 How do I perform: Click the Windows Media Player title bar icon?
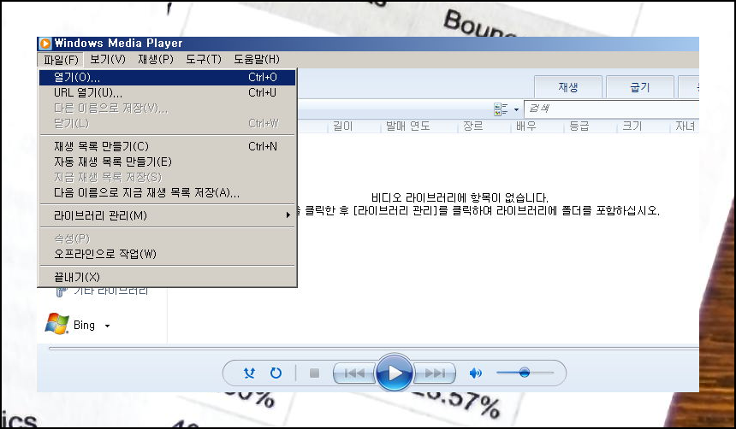pyautogui.click(x=45, y=44)
